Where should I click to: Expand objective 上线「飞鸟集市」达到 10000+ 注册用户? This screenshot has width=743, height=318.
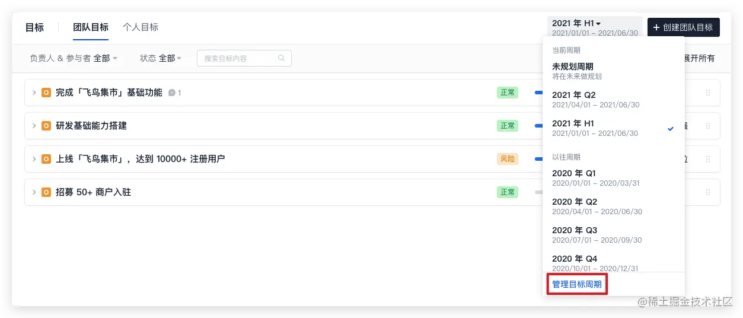[34, 159]
